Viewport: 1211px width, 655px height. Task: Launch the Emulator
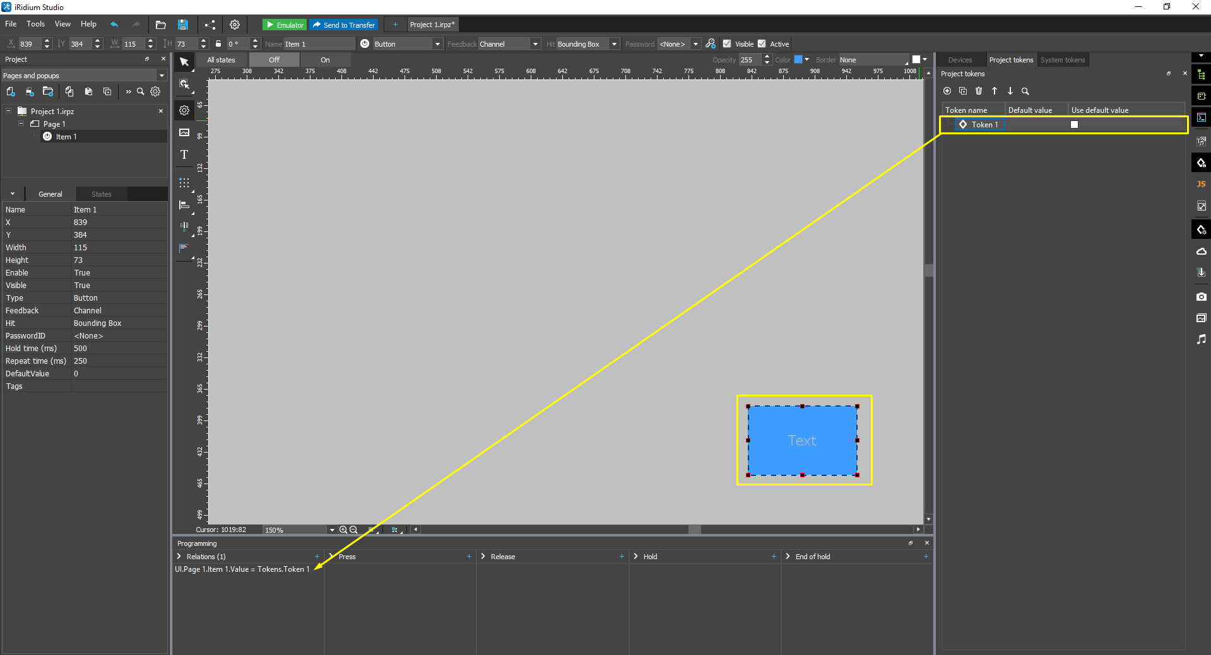click(x=285, y=25)
